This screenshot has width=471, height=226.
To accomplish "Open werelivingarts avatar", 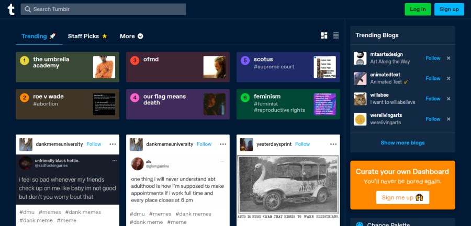I will pos(360,120).
